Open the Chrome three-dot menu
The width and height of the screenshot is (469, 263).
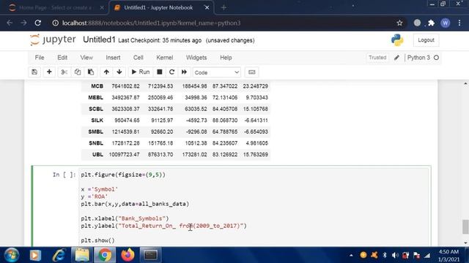pyautogui.click(x=459, y=23)
